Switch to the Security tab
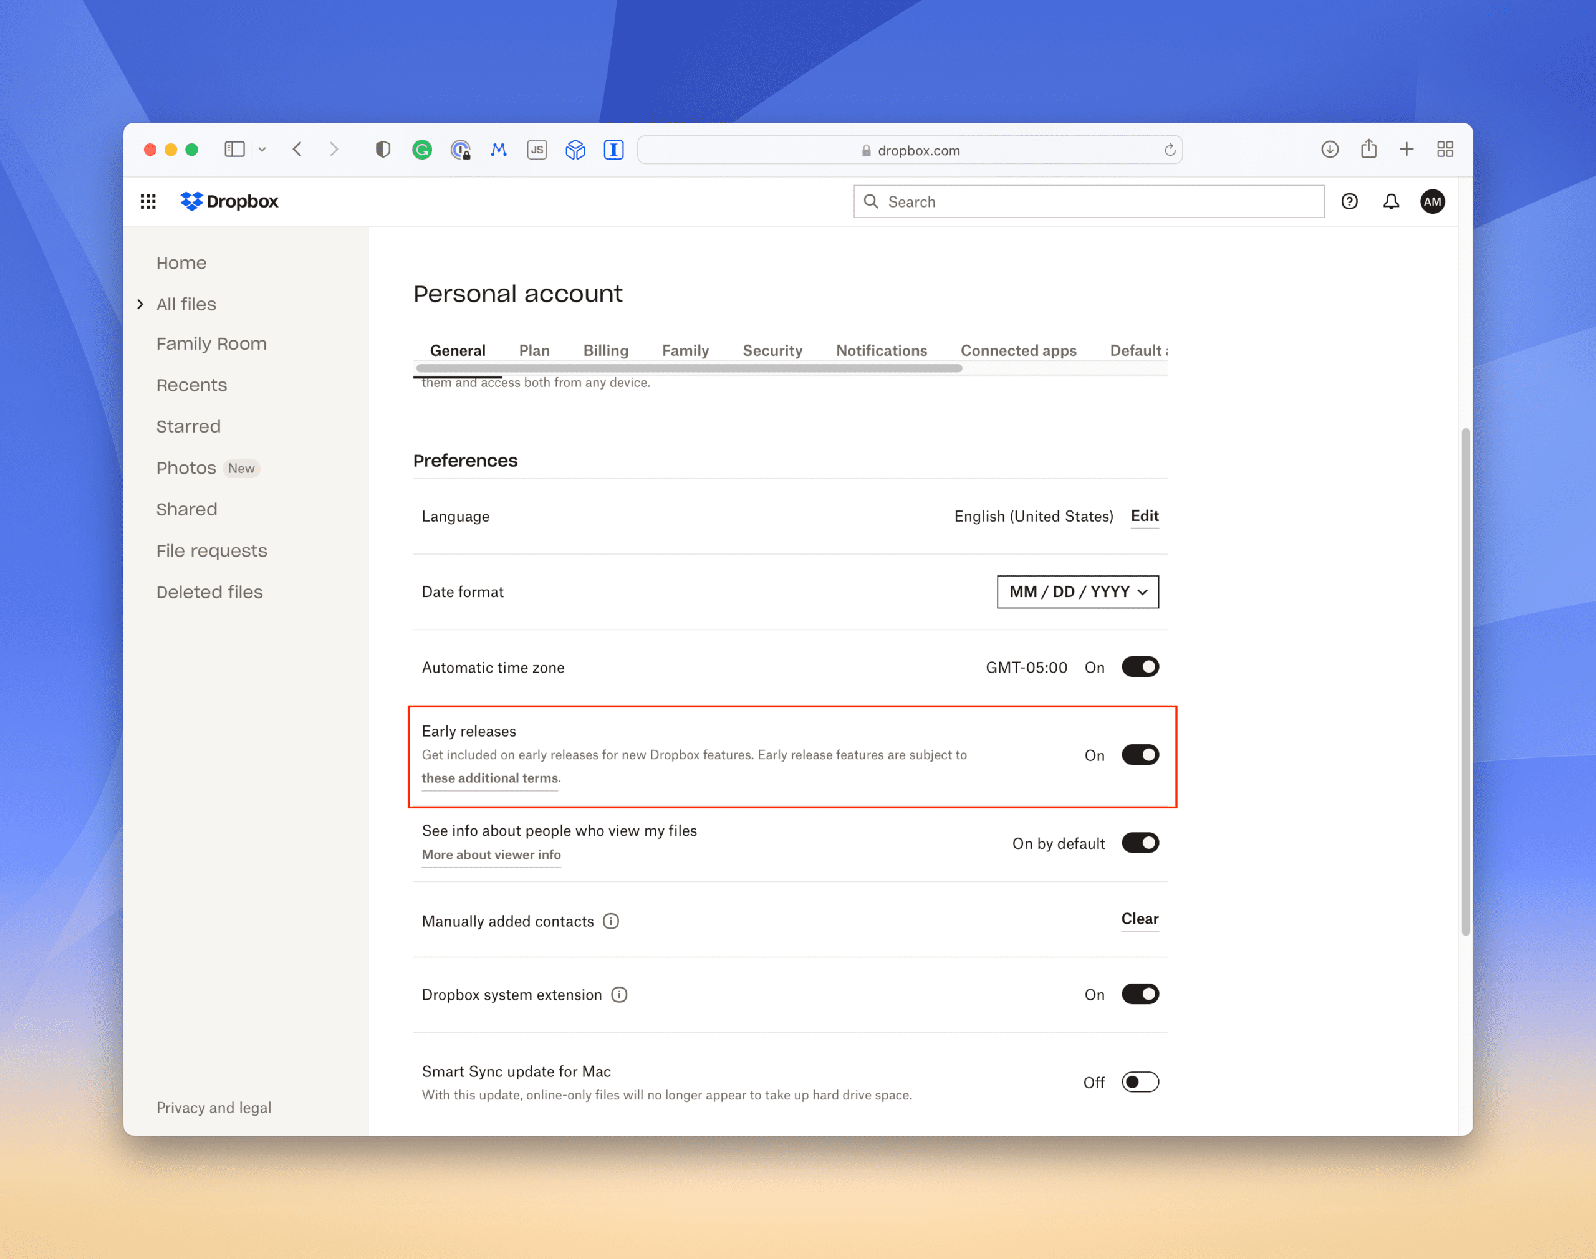Screen dimensions: 1596x1259 tap(772, 351)
